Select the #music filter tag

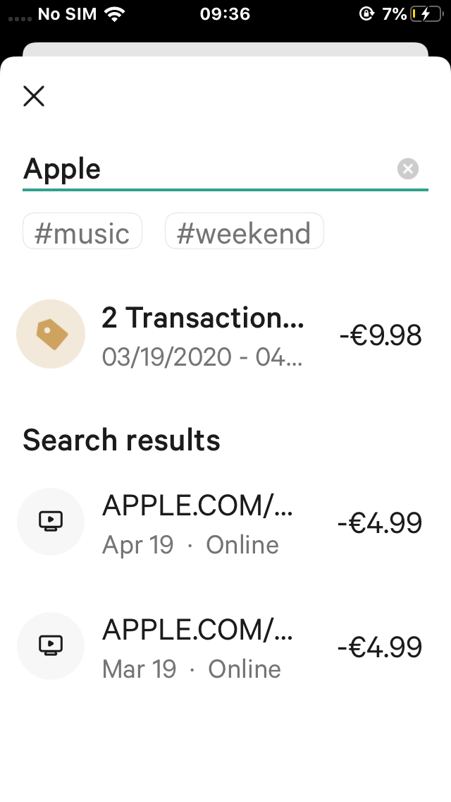point(82,231)
